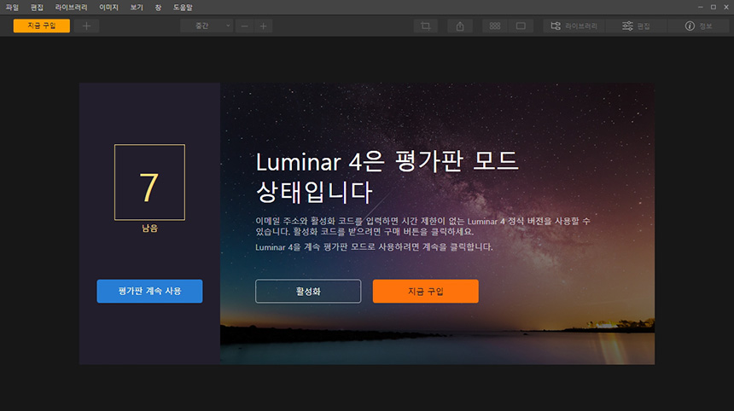Click the orange 지금 구입 dialog button

coord(426,292)
